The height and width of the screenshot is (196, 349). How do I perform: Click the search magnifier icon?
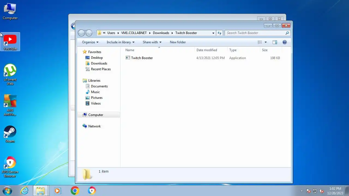click(x=287, y=33)
